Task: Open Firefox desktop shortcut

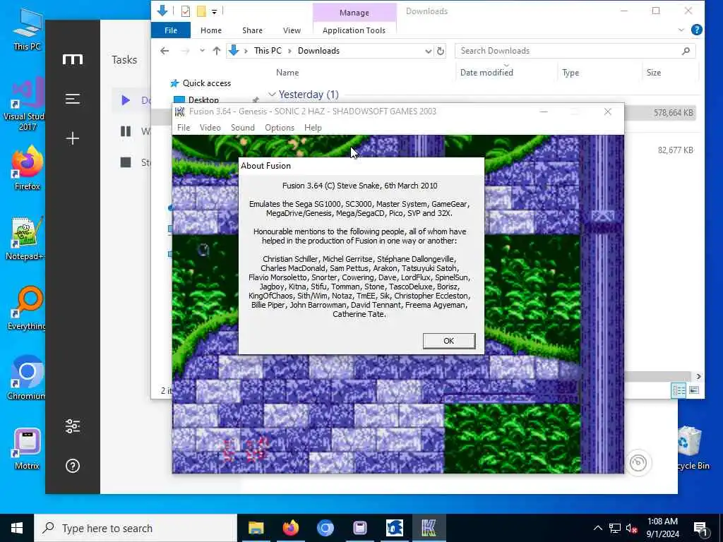Action: tap(28, 168)
